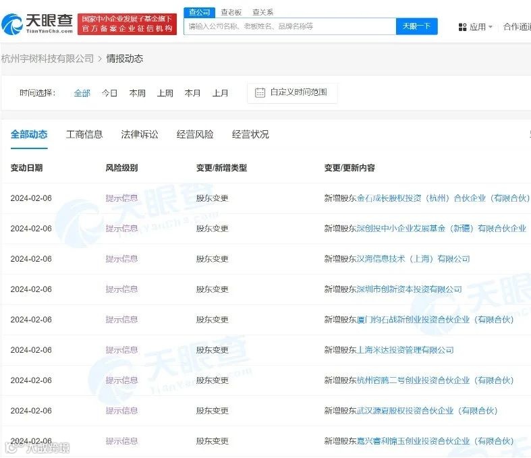Expand the 应用 dropdown arrow
The width and height of the screenshot is (531, 458).
tap(491, 27)
